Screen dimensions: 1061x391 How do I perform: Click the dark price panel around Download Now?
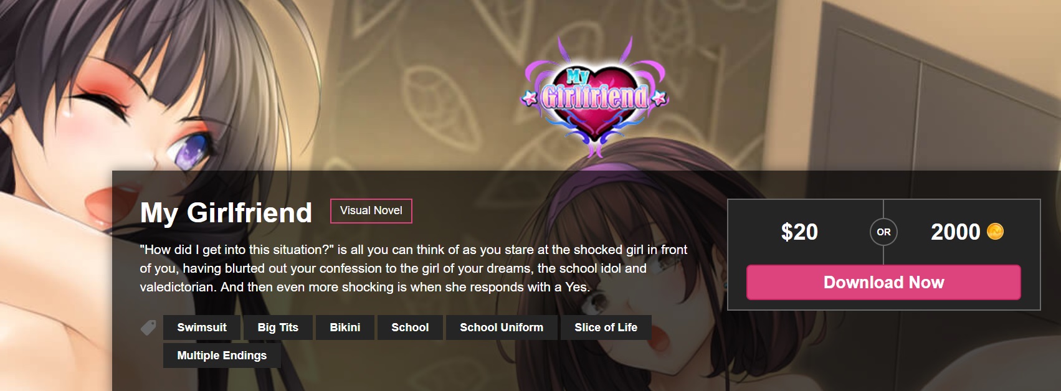coord(883,255)
